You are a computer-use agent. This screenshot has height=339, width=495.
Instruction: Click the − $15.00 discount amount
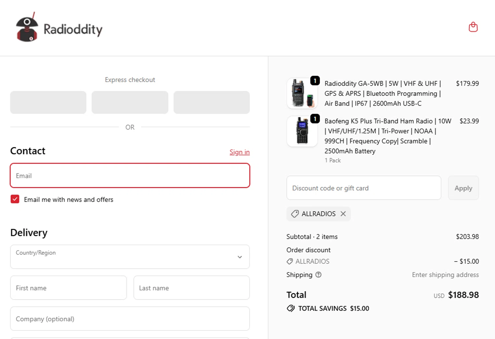(x=466, y=261)
